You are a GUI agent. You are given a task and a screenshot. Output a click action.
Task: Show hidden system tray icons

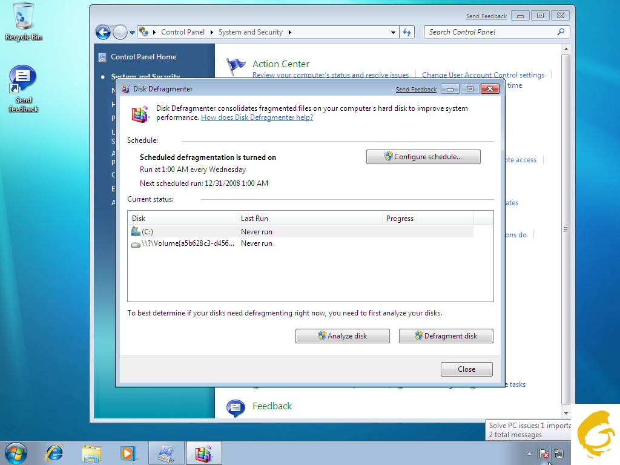coord(530,453)
